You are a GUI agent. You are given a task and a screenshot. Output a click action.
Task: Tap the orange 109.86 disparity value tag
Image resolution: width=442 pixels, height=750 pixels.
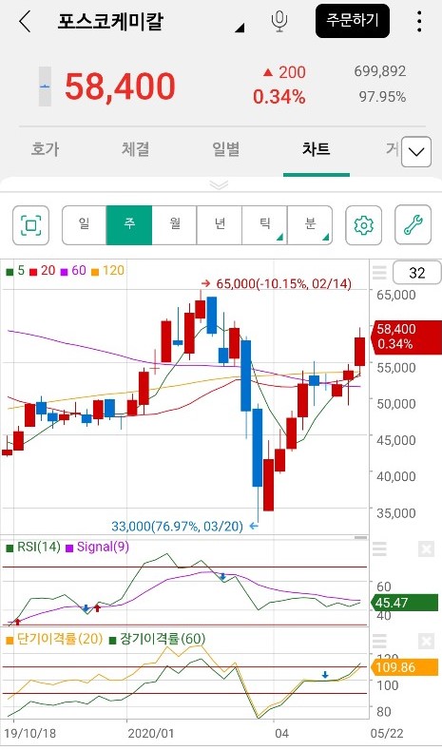[x=405, y=667]
